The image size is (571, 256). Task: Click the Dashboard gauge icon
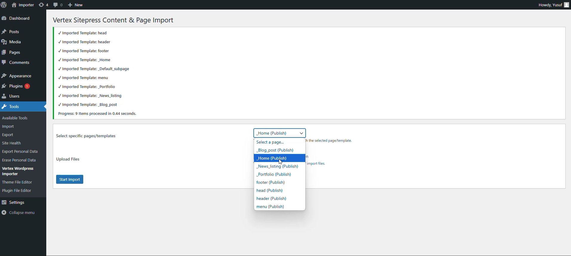pos(4,18)
